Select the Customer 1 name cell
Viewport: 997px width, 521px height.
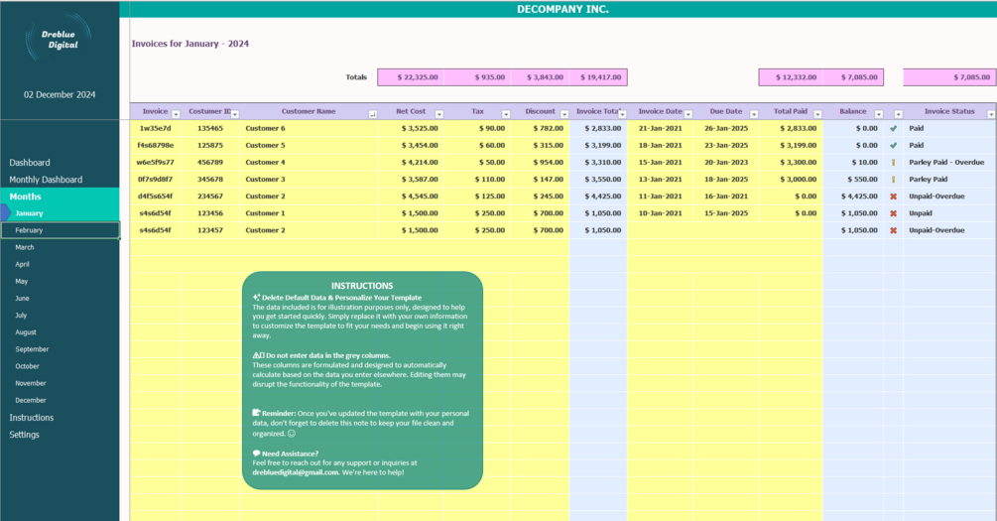coord(309,213)
